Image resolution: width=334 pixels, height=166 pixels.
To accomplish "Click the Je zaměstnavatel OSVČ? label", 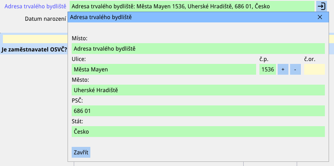I will click(x=34, y=50).
